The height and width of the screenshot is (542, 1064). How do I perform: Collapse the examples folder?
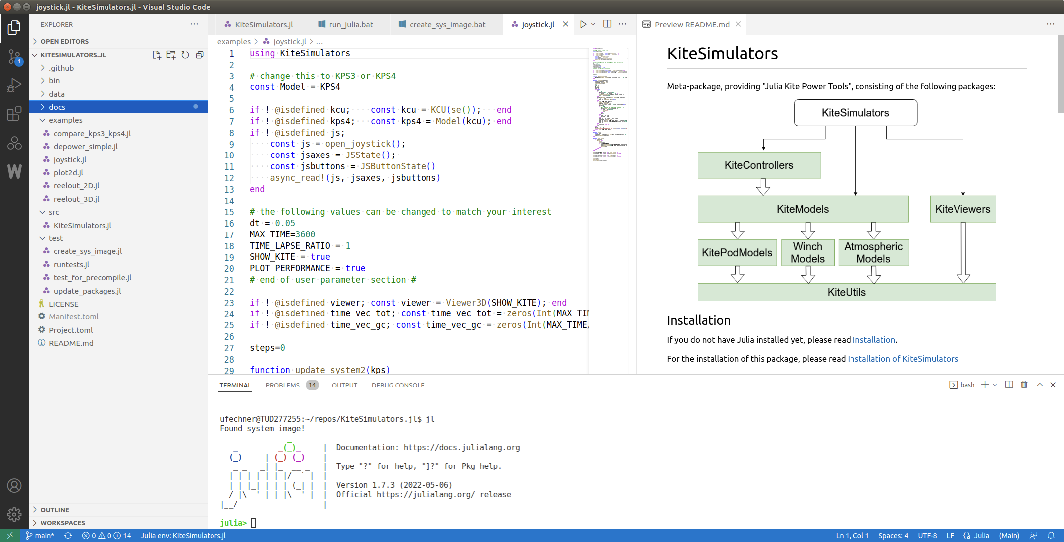(65, 120)
